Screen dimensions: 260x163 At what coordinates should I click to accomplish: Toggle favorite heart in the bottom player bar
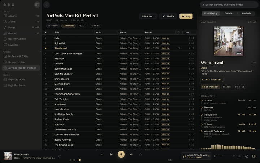coord(59,156)
